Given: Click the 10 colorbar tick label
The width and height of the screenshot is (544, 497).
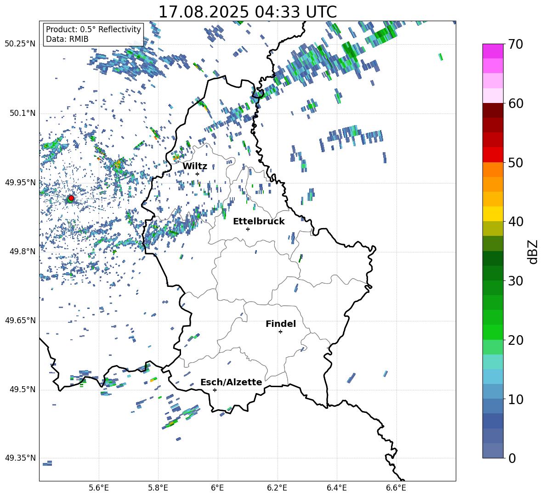Looking at the screenshot, I should click(x=516, y=399).
